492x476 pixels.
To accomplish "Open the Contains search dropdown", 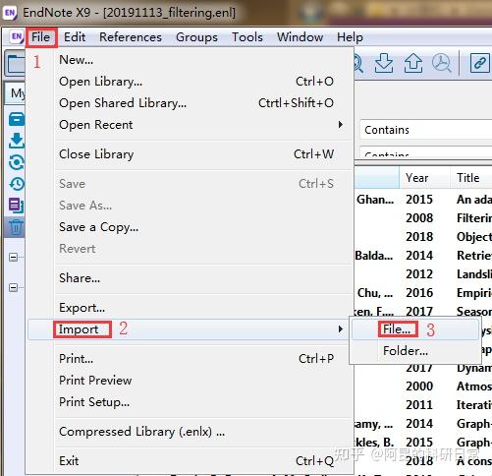I will point(426,130).
